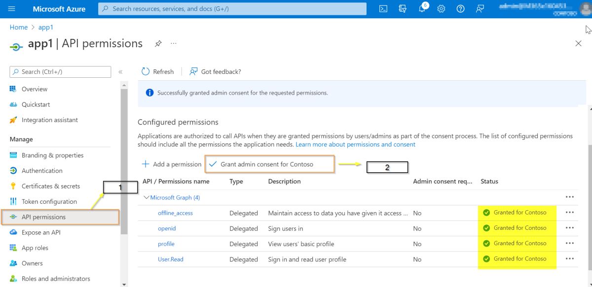
Task: Open Integration assistant in the sidebar
Action: click(49, 120)
